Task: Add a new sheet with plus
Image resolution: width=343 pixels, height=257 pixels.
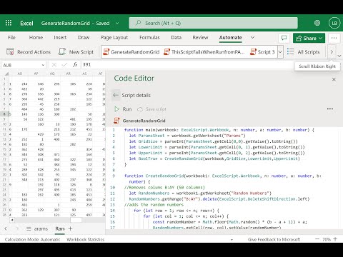Action: (70, 228)
